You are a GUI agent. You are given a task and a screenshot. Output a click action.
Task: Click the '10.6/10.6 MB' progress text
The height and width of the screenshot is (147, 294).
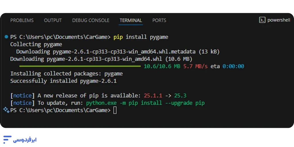(162, 66)
